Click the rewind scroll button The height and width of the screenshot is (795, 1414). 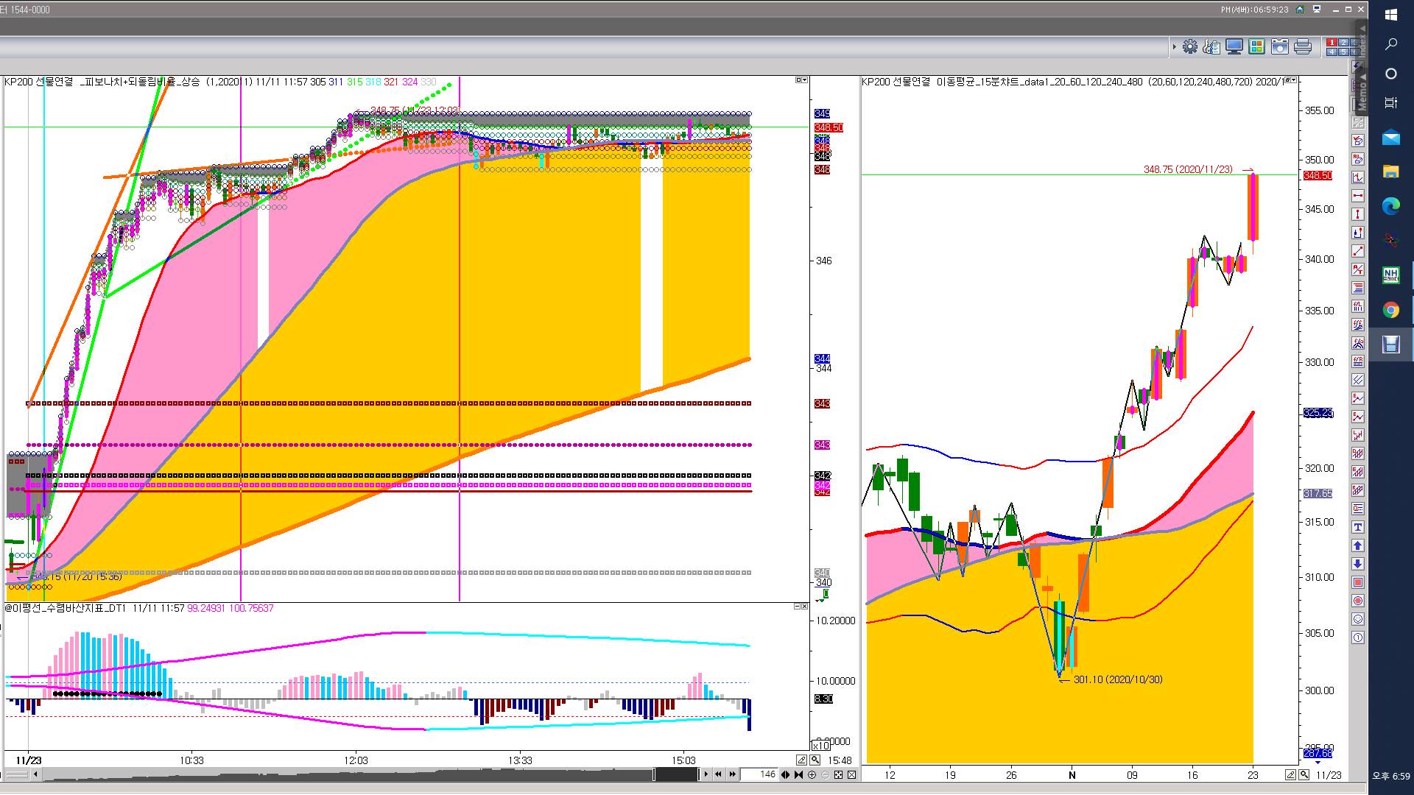pos(718,774)
